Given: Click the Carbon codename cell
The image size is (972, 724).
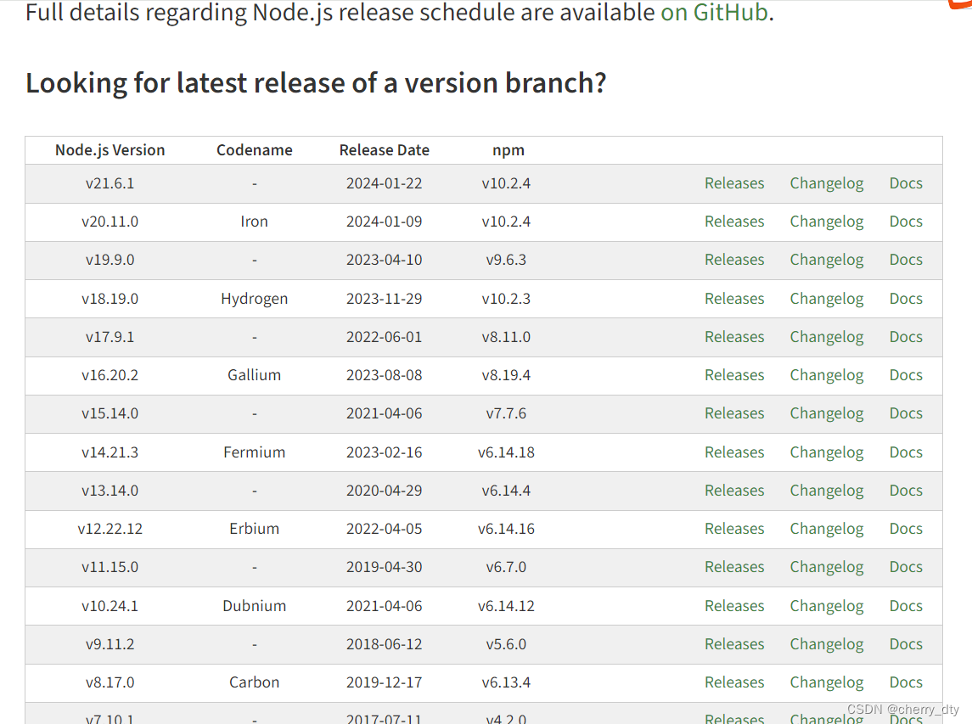Looking at the screenshot, I should tap(254, 682).
